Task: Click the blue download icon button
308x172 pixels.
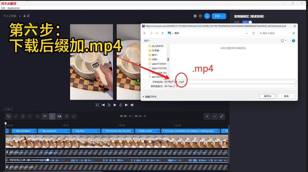Action: [207, 16]
